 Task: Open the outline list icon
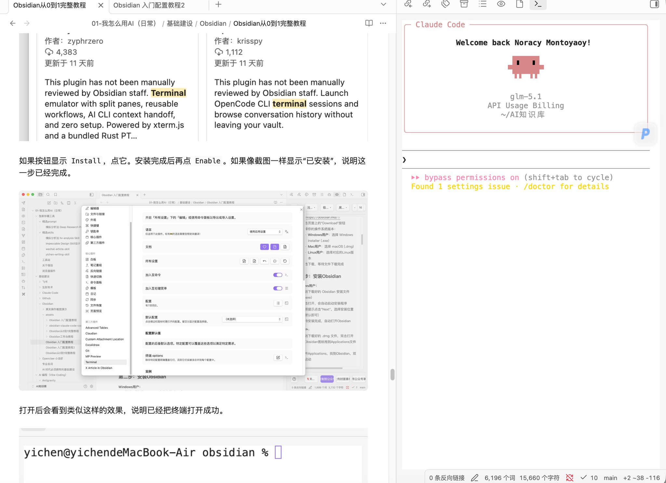tap(483, 4)
